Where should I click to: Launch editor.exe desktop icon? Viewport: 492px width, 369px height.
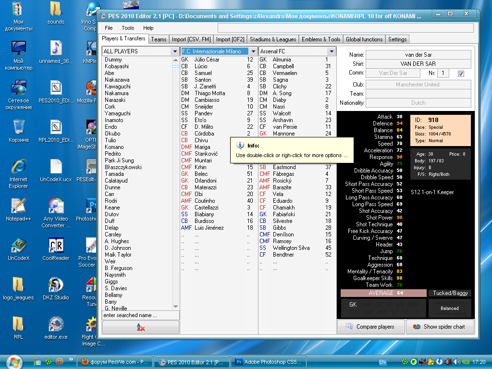click(56, 328)
